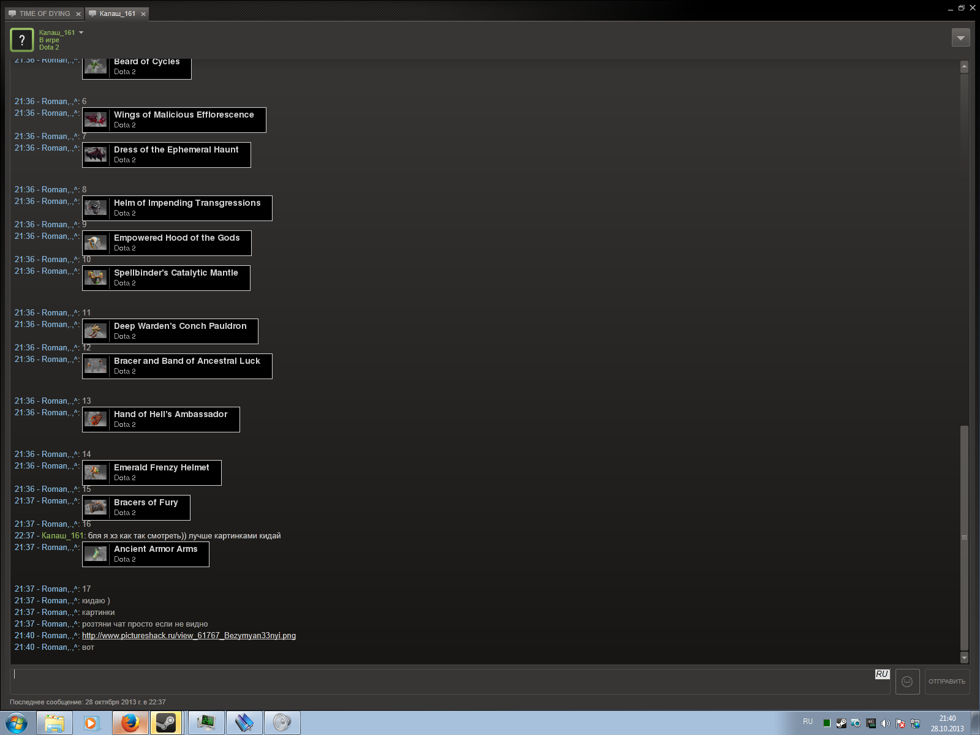The height and width of the screenshot is (735, 980).
Task: Click taskbar clock showing 21:40
Action: click(x=947, y=723)
